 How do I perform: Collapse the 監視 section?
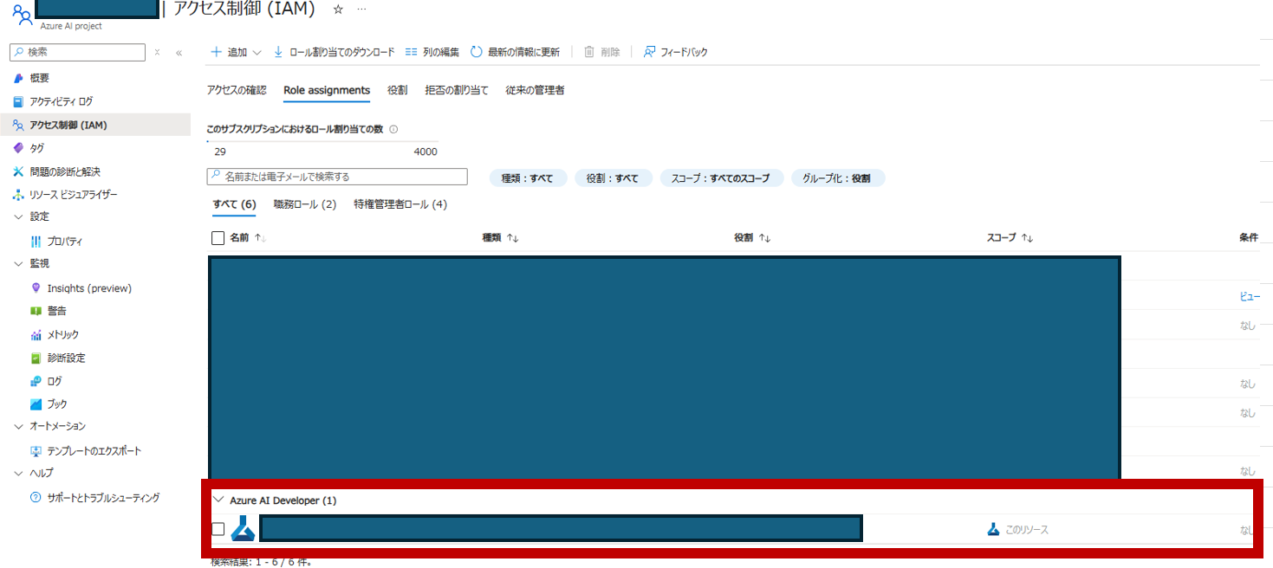(19, 263)
